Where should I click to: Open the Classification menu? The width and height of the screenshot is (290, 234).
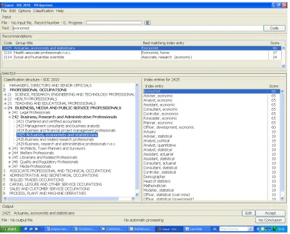tap(44, 11)
